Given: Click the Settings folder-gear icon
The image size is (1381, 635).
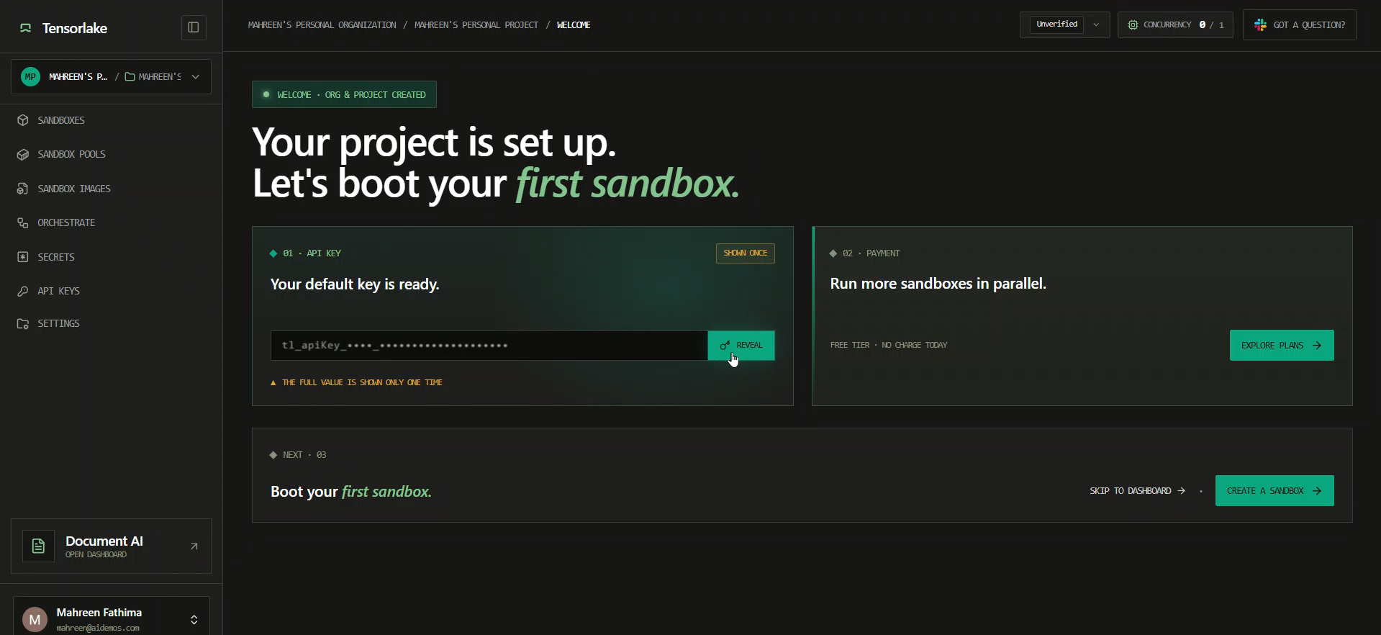Looking at the screenshot, I should point(23,323).
